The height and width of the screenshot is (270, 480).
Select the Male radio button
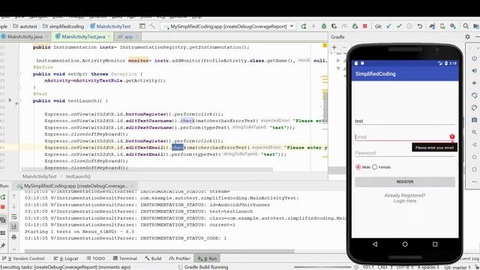(x=358, y=167)
